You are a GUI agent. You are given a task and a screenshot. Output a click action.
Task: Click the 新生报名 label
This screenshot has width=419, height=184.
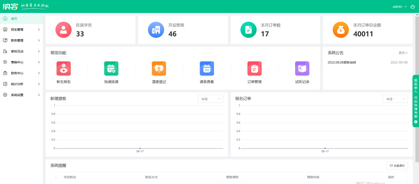(64, 82)
